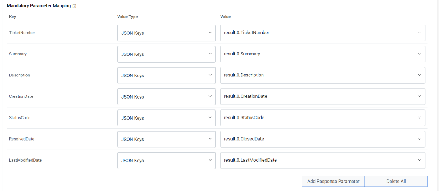
Task: Open Value Type dropdown for LastModifiedDate
Action: (x=166, y=161)
